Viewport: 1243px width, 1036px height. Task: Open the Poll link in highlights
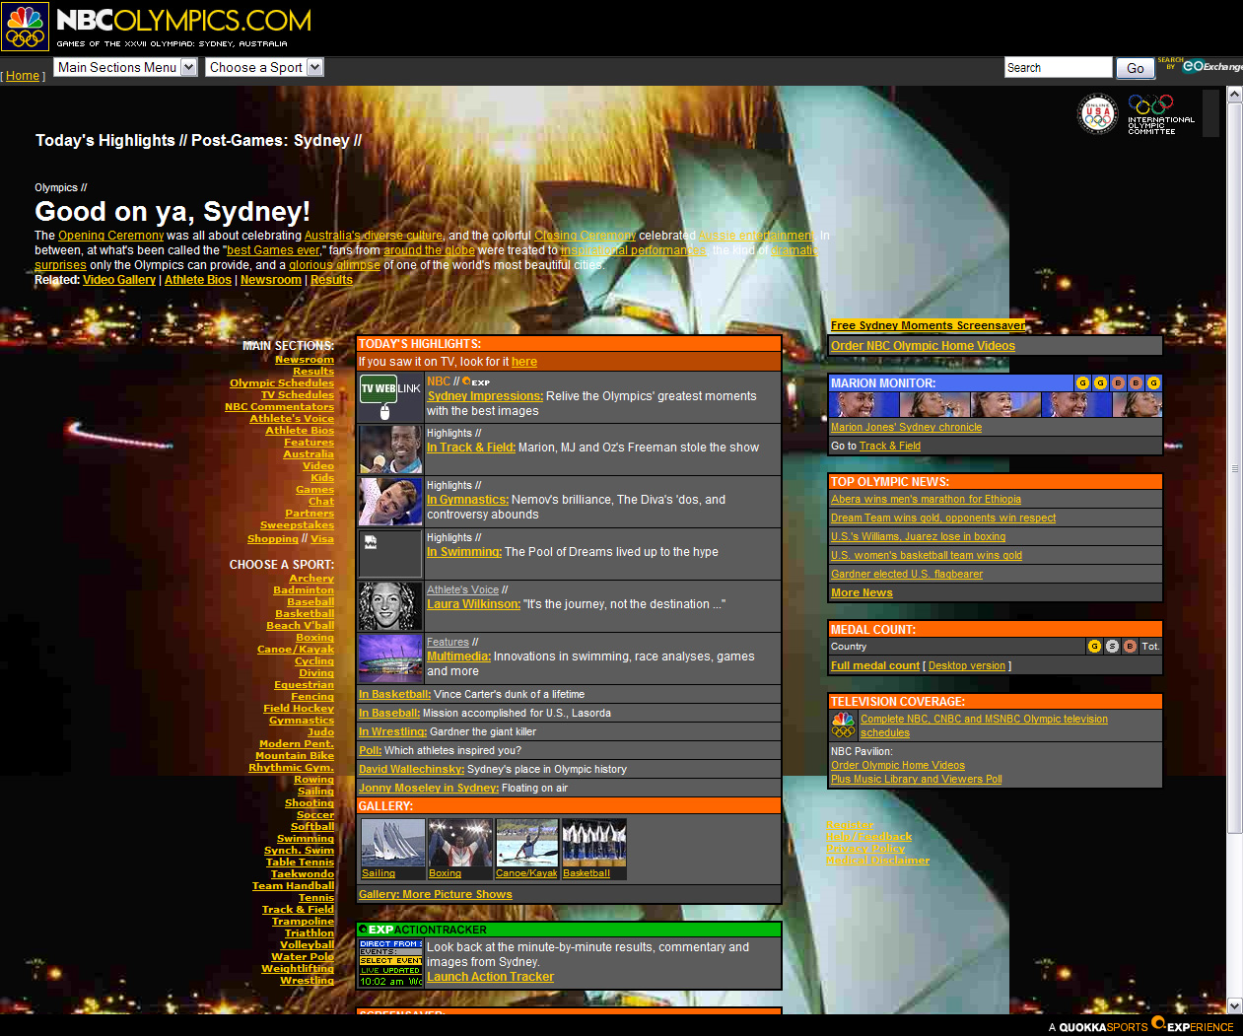tap(370, 751)
